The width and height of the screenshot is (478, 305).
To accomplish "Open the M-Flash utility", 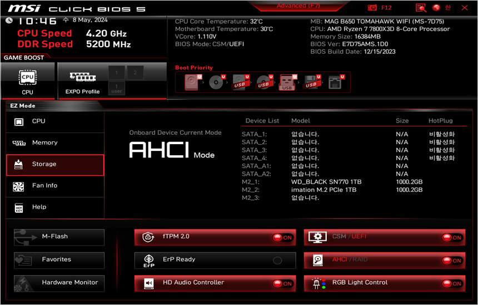I will pyautogui.click(x=59, y=237).
